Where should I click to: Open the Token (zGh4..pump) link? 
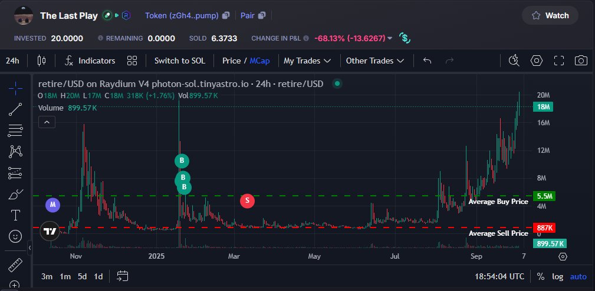click(182, 15)
